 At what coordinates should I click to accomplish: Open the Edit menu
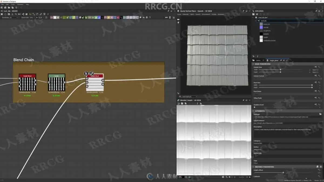tap(7, 5)
